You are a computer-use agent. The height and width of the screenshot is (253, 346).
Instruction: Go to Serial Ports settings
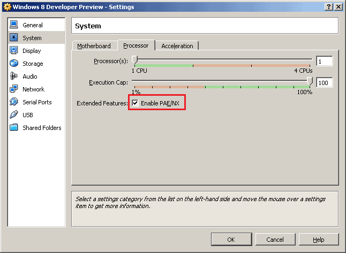pos(36,102)
